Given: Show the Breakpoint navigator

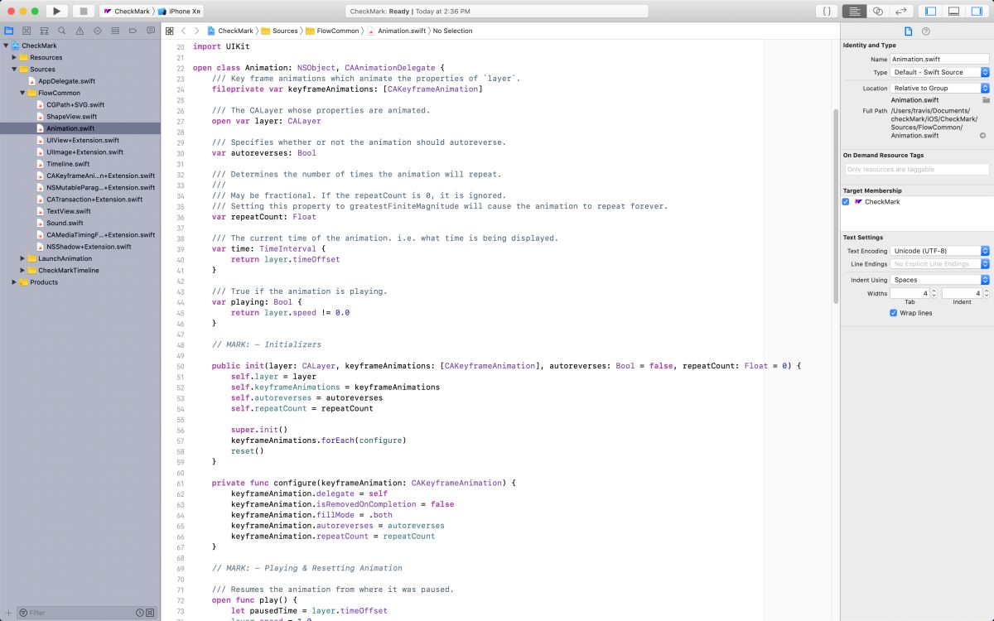Looking at the screenshot, I should (x=133, y=31).
